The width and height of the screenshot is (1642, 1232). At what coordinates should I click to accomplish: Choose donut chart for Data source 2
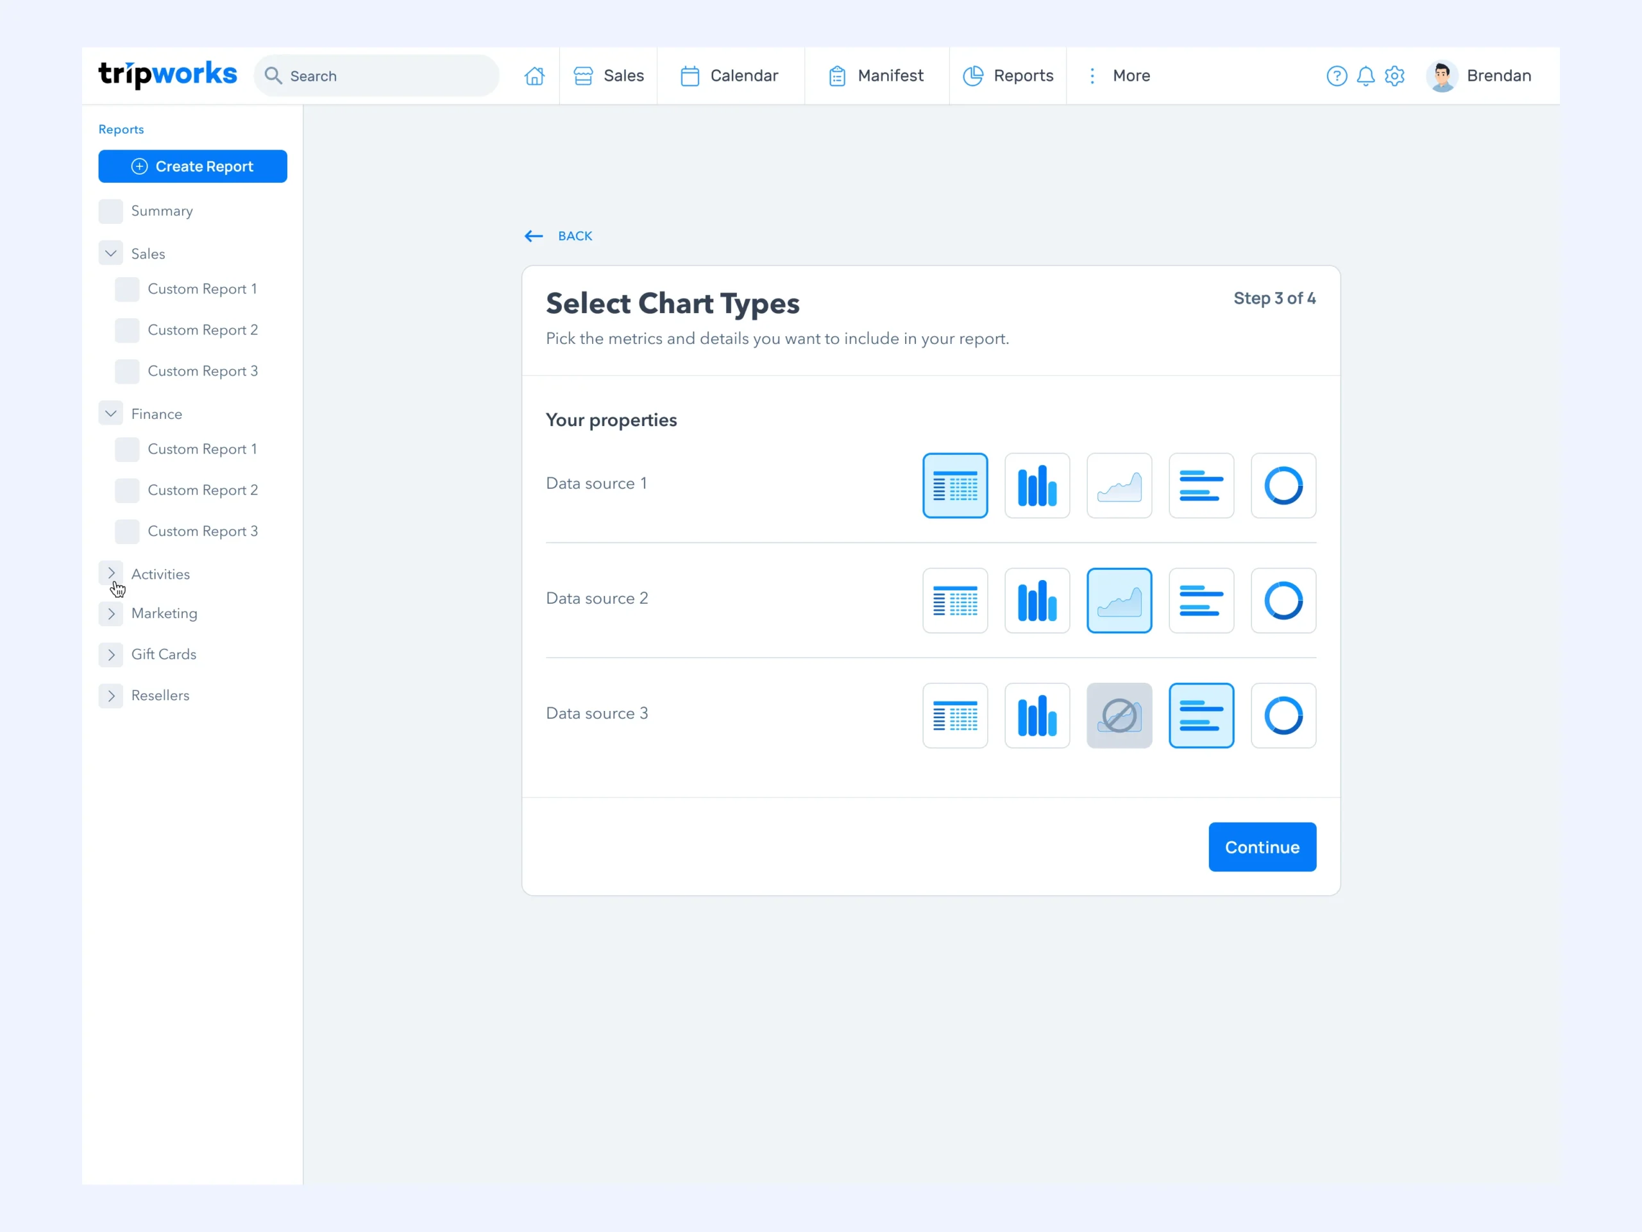pyautogui.click(x=1283, y=601)
